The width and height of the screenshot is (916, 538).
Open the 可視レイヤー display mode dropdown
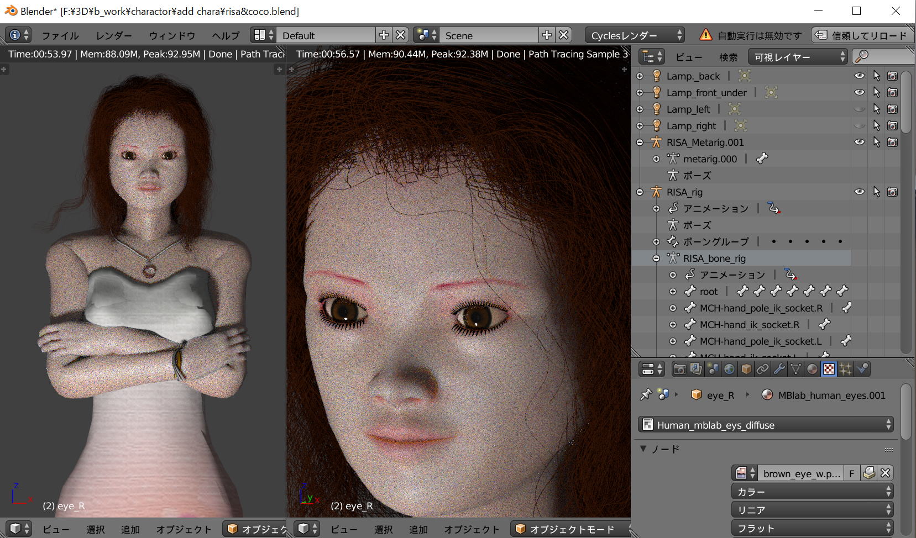point(797,57)
